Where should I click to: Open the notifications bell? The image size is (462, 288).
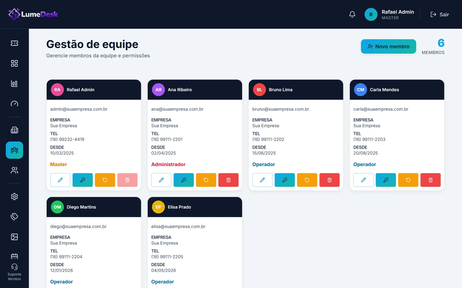352,14
